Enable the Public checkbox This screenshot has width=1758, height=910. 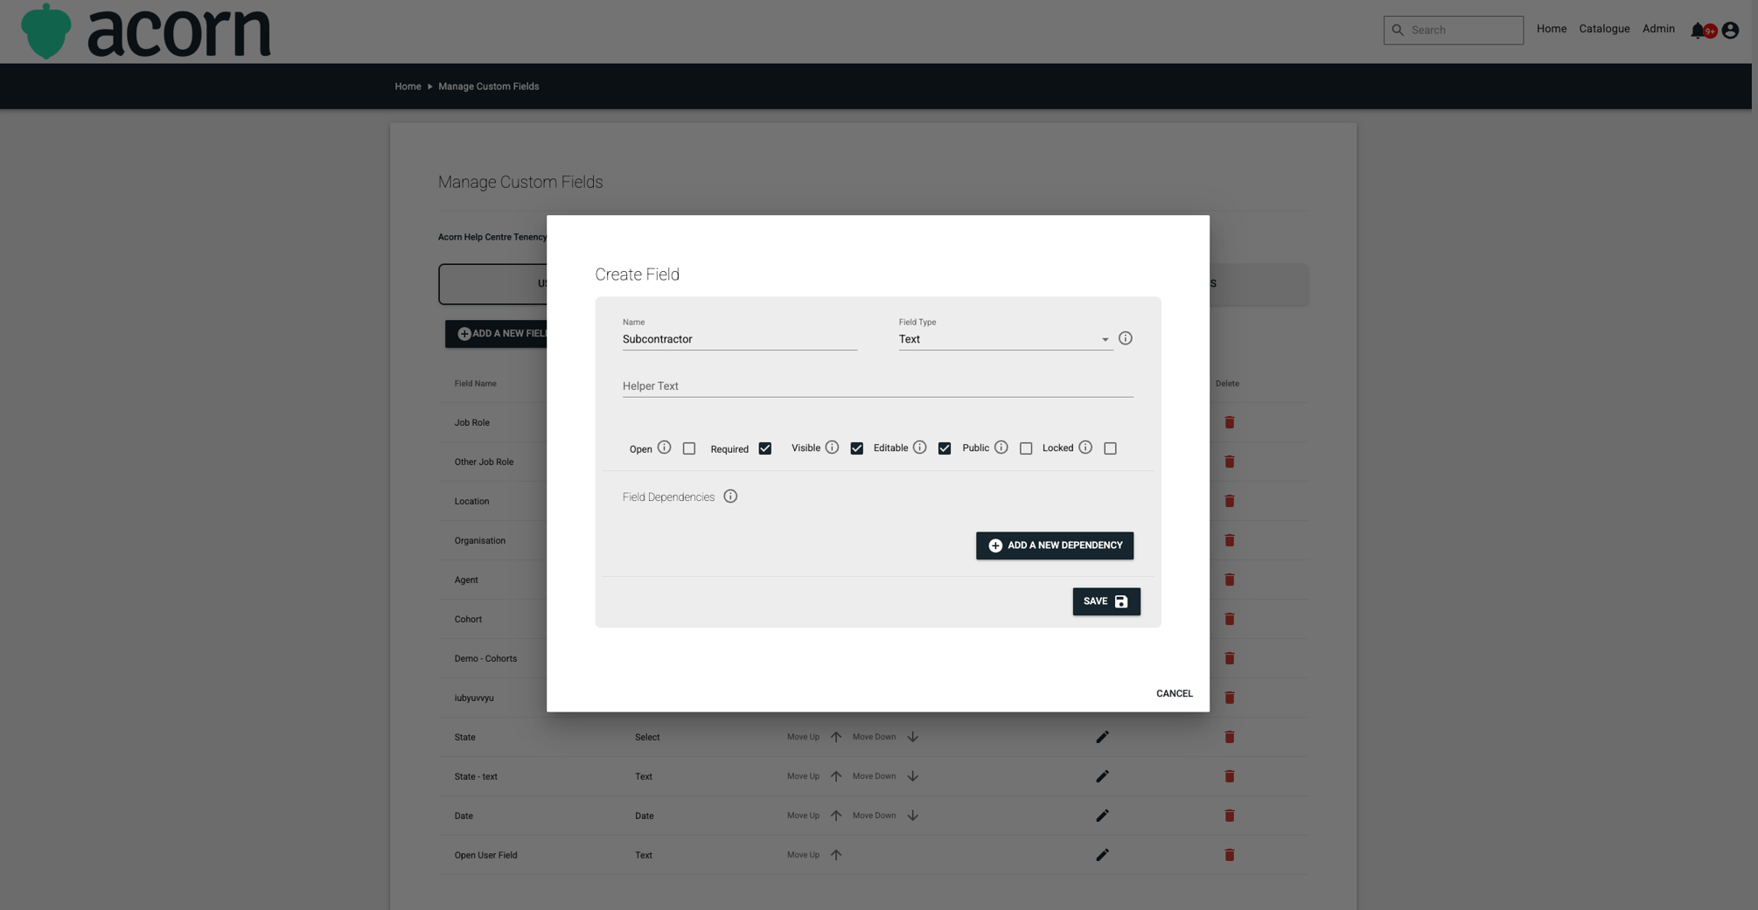pos(1026,448)
